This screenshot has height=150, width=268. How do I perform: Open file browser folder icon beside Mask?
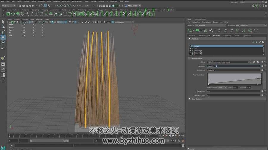(258, 62)
